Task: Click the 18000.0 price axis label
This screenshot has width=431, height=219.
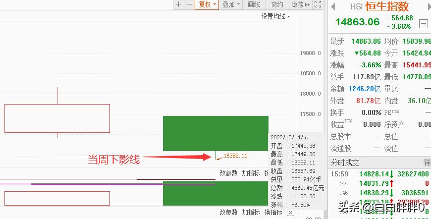Action: pos(310,94)
